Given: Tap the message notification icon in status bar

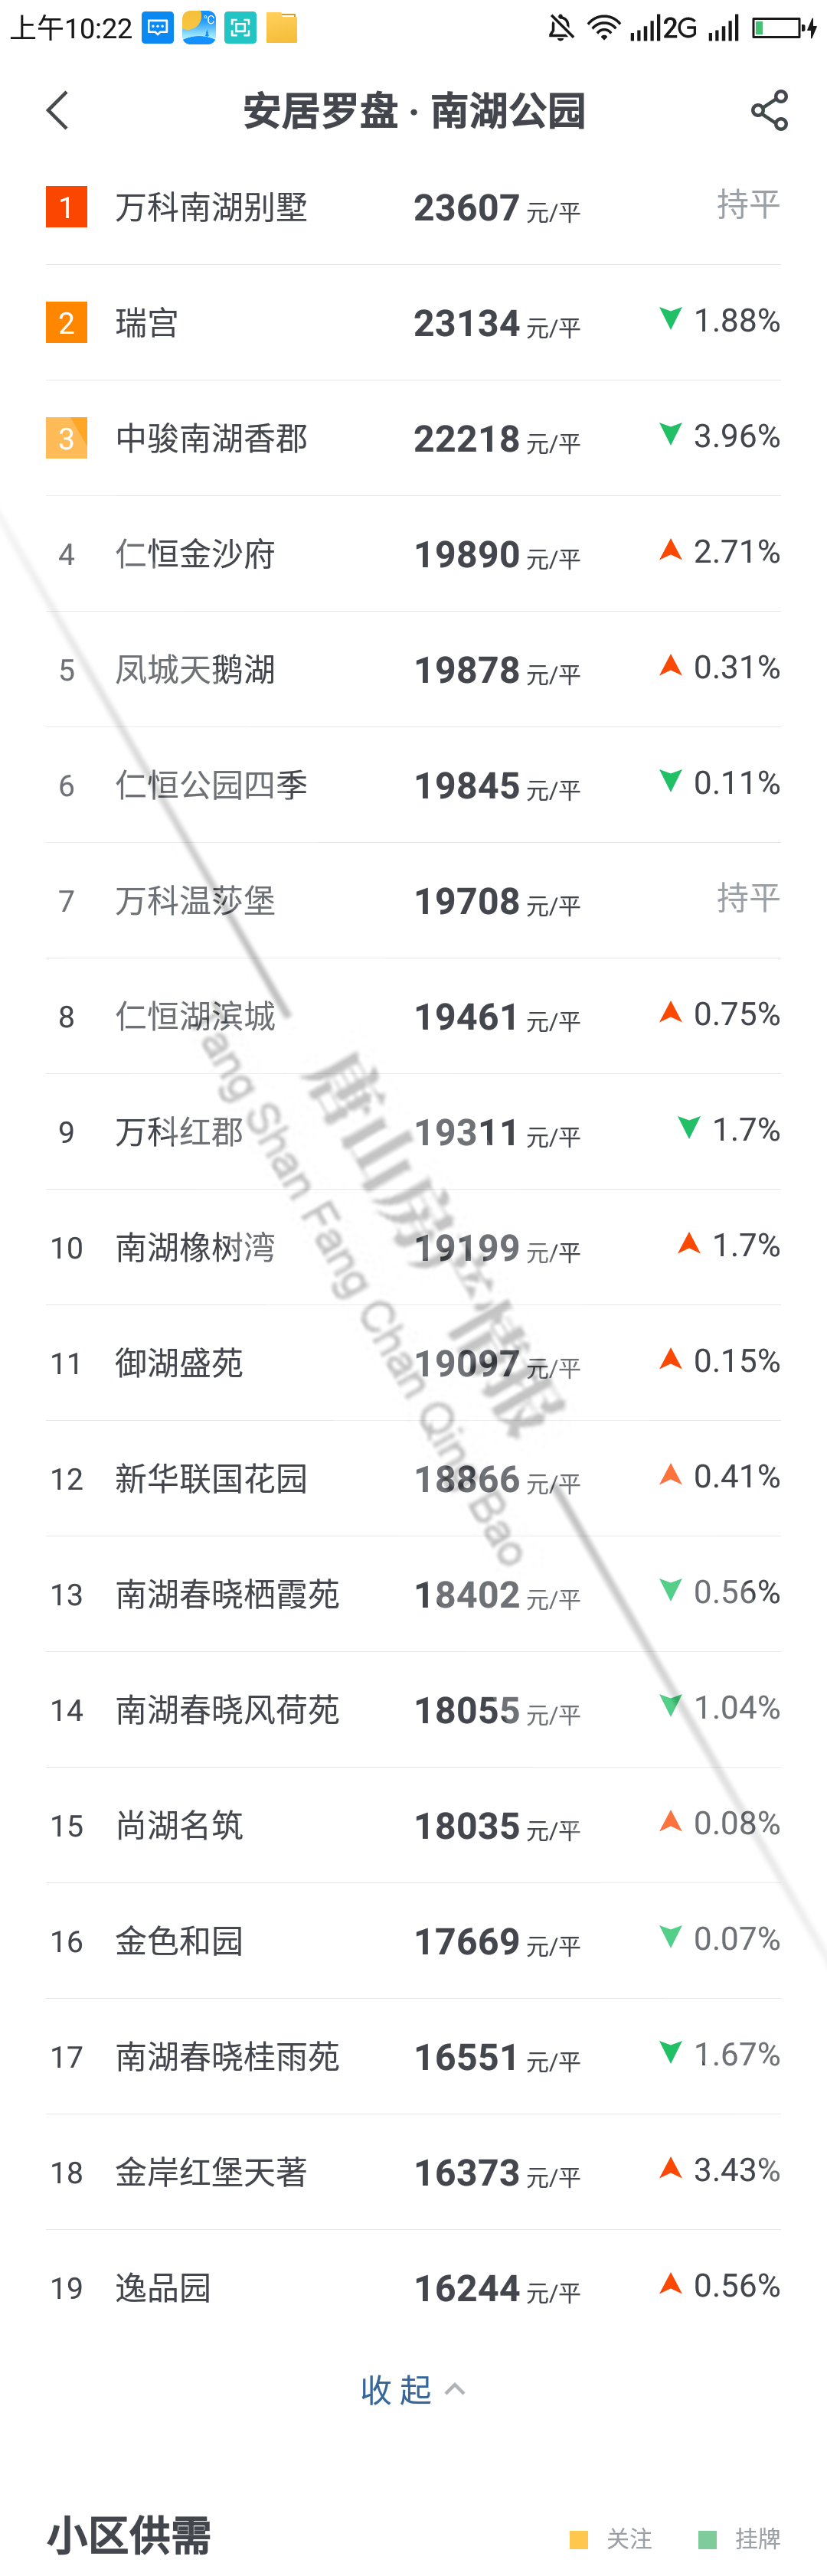Looking at the screenshot, I should point(158,27).
